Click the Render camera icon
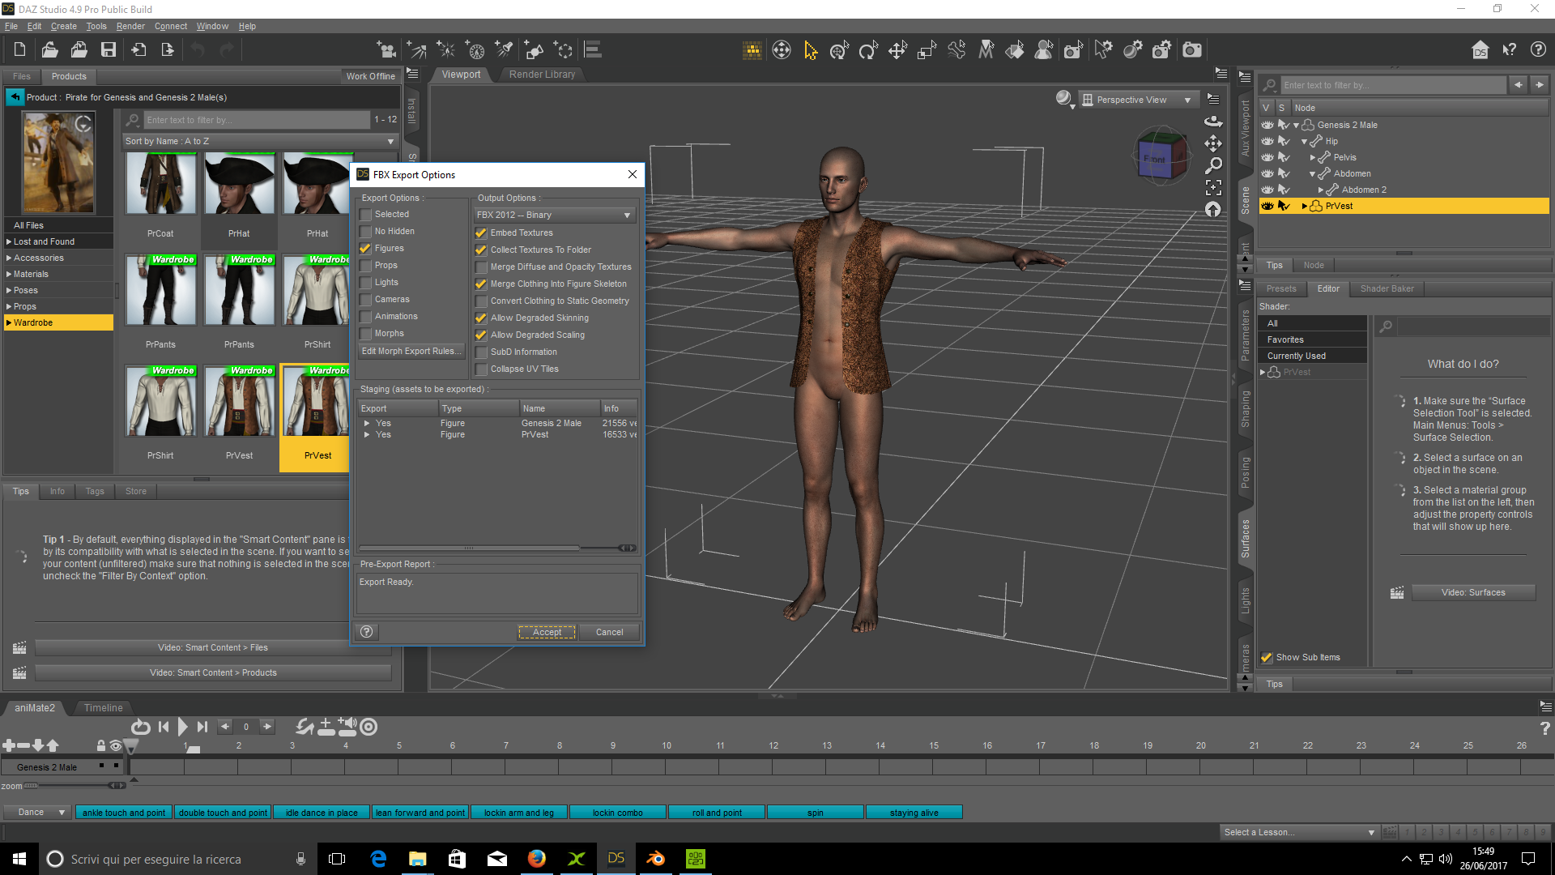This screenshot has height=875, width=1555. click(1191, 50)
